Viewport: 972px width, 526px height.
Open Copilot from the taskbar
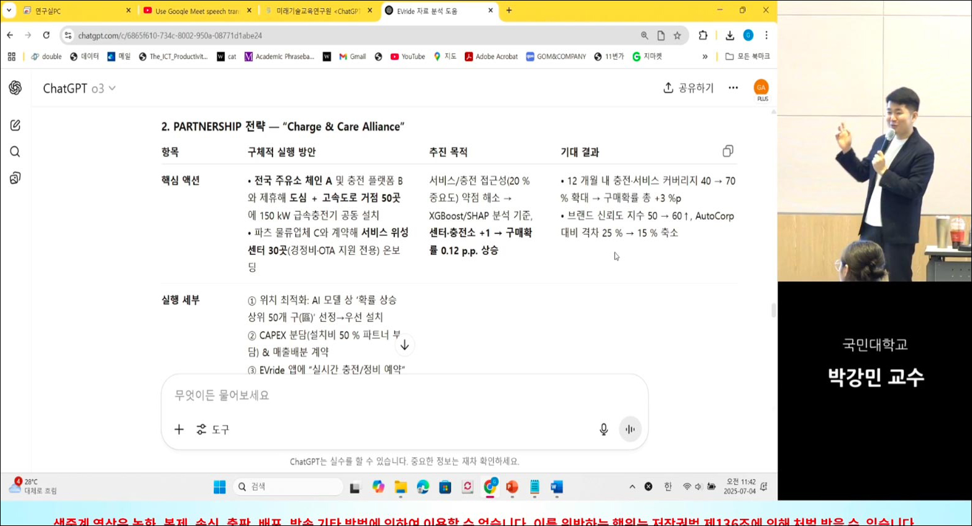point(378,487)
